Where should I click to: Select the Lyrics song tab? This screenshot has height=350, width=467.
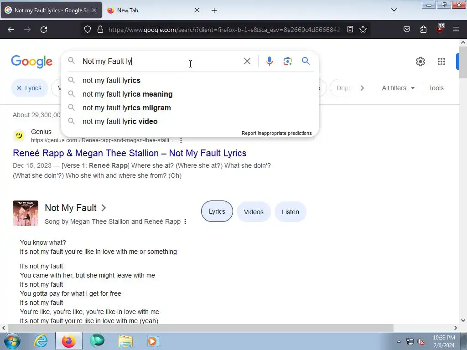pos(217,211)
